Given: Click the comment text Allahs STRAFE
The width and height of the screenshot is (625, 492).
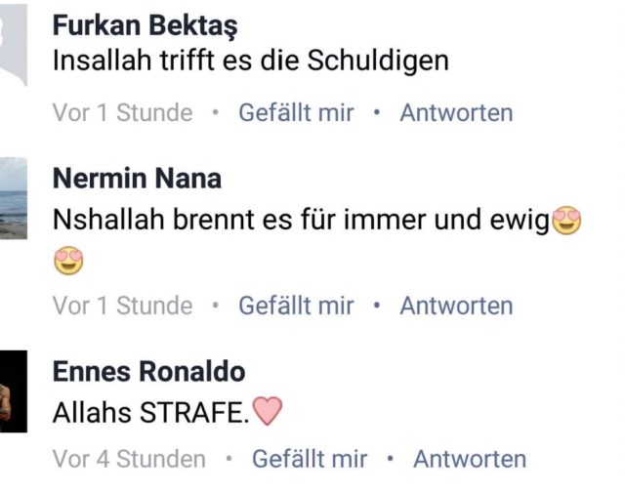Looking at the screenshot, I should (150, 413).
